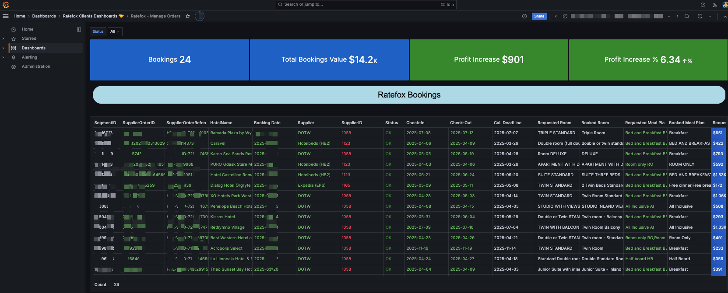Open the time picker clock icon
This screenshot has width=728, height=293.
(565, 16)
